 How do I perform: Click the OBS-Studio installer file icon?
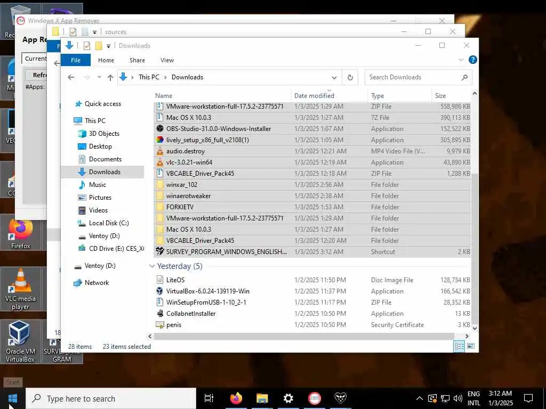tap(160, 129)
